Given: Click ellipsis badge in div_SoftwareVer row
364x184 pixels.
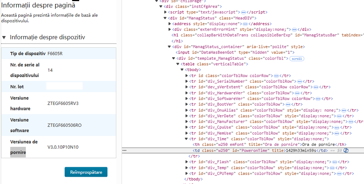Looking at the screenshot, I should pos(318,99).
